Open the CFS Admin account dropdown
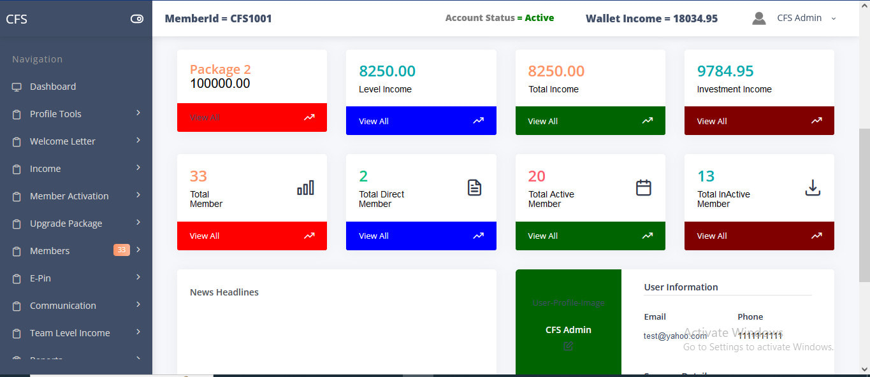 (806, 18)
